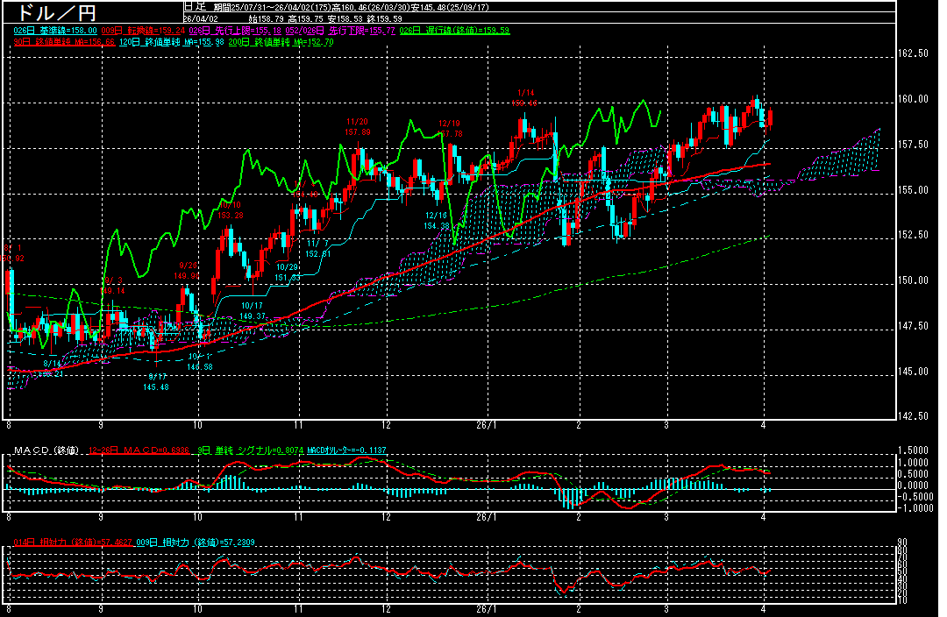Click the 11/20 157.89 high annotation
The width and height of the screenshot is (947, 617).
point(358,126)
